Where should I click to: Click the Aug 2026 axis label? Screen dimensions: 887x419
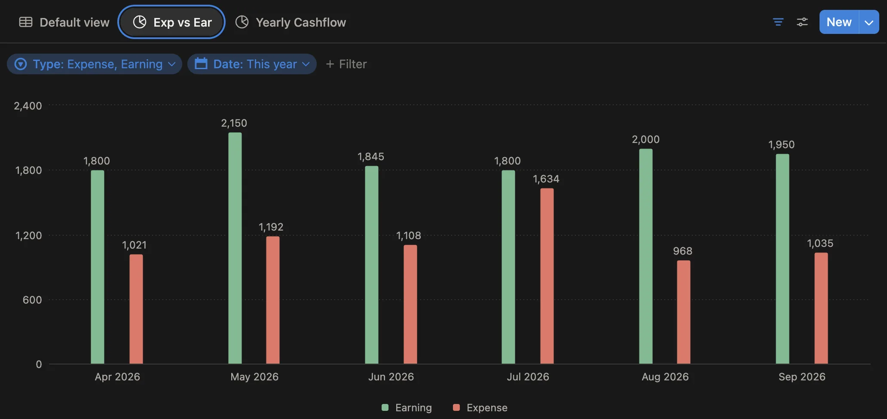(x=665, y=377)
